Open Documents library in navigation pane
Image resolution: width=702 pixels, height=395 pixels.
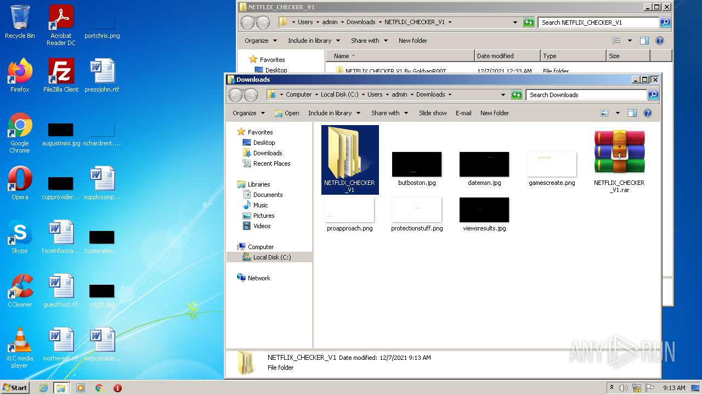[263, 195]
